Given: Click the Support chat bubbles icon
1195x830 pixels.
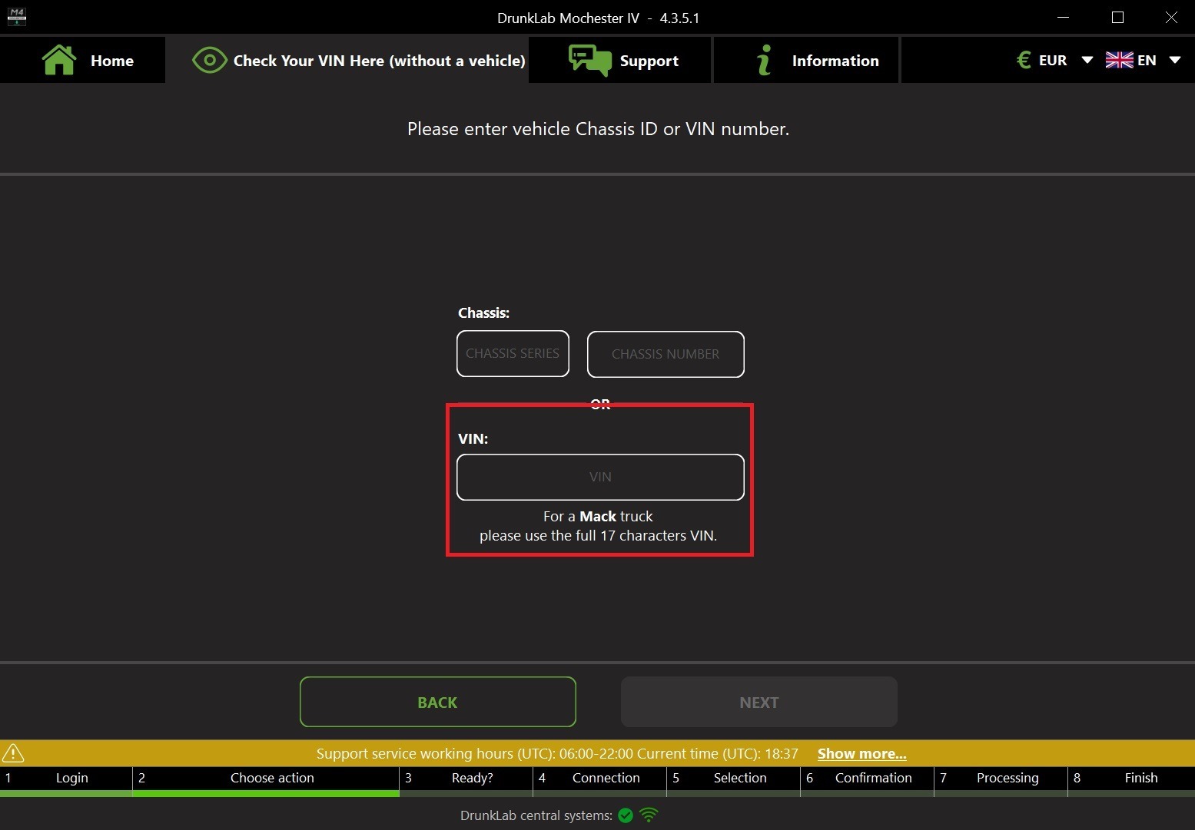Looking at the screenshot, I should (x=589, y=60).
